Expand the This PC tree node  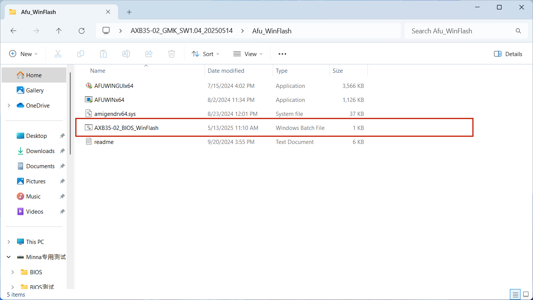coord(9,242)
